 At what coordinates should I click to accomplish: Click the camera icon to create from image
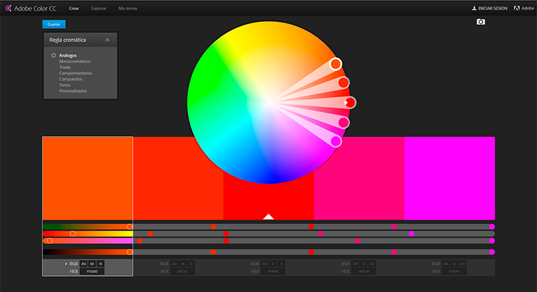coord(481,22)
